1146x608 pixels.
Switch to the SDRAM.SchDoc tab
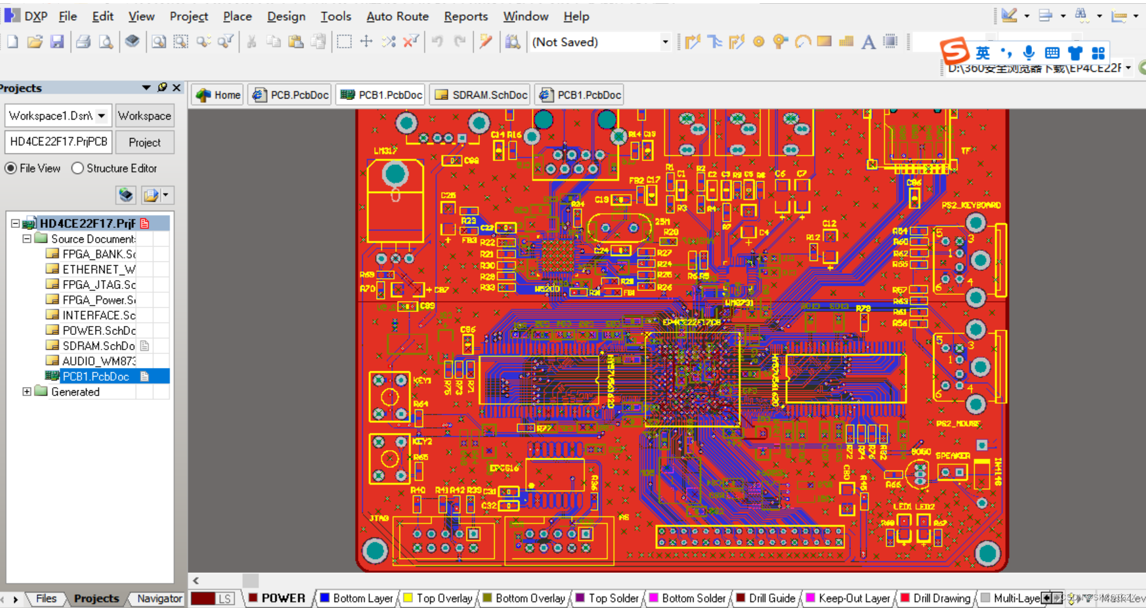click(x=479, y=94)
